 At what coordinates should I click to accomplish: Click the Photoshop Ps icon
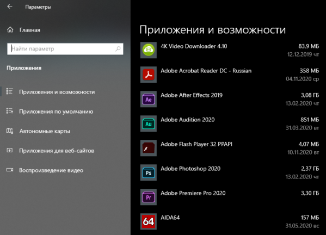point(149,172)
